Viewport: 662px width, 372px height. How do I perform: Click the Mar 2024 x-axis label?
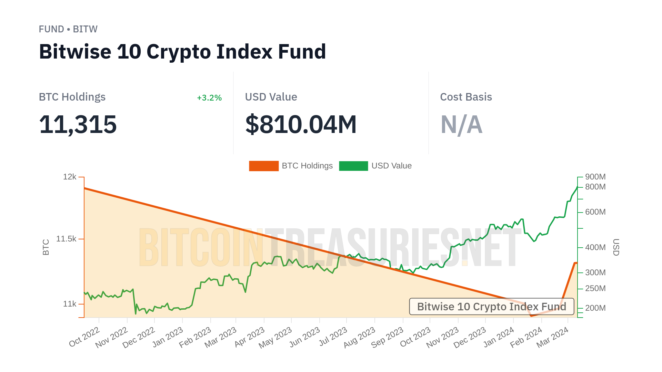[552, 337]
